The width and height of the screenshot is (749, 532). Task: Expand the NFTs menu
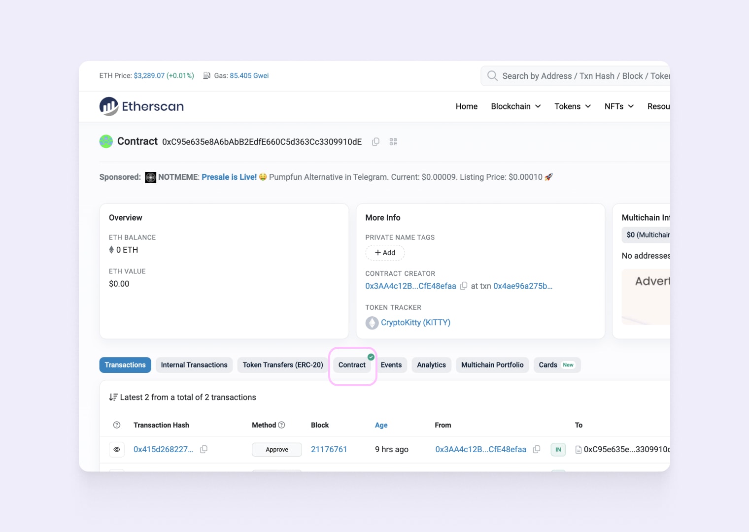click(619, 106)
